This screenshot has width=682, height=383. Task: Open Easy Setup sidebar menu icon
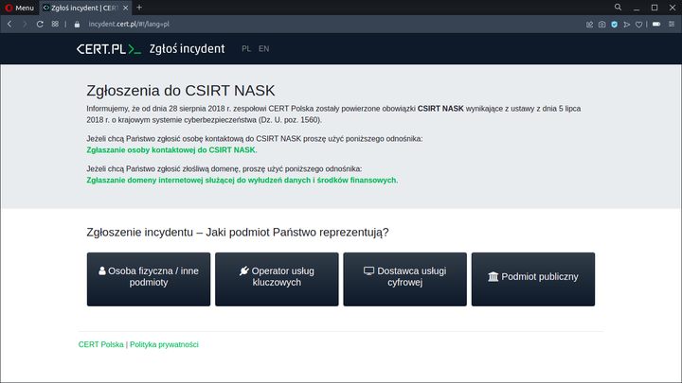[672, 25]
